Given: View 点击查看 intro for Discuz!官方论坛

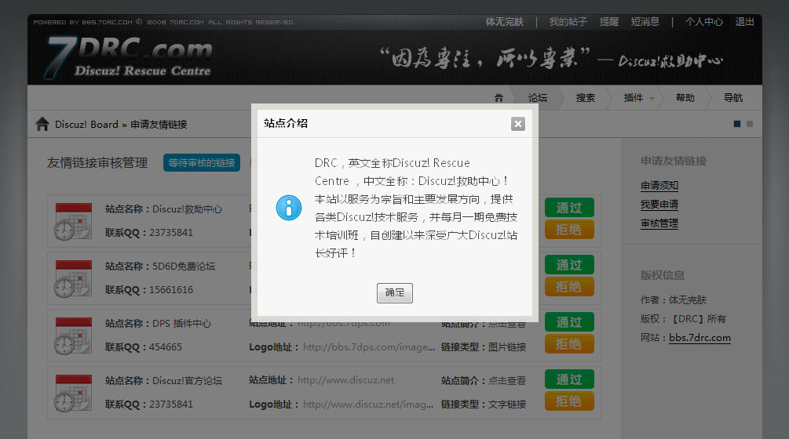Looking at the screenshot, I should (507, 381).
